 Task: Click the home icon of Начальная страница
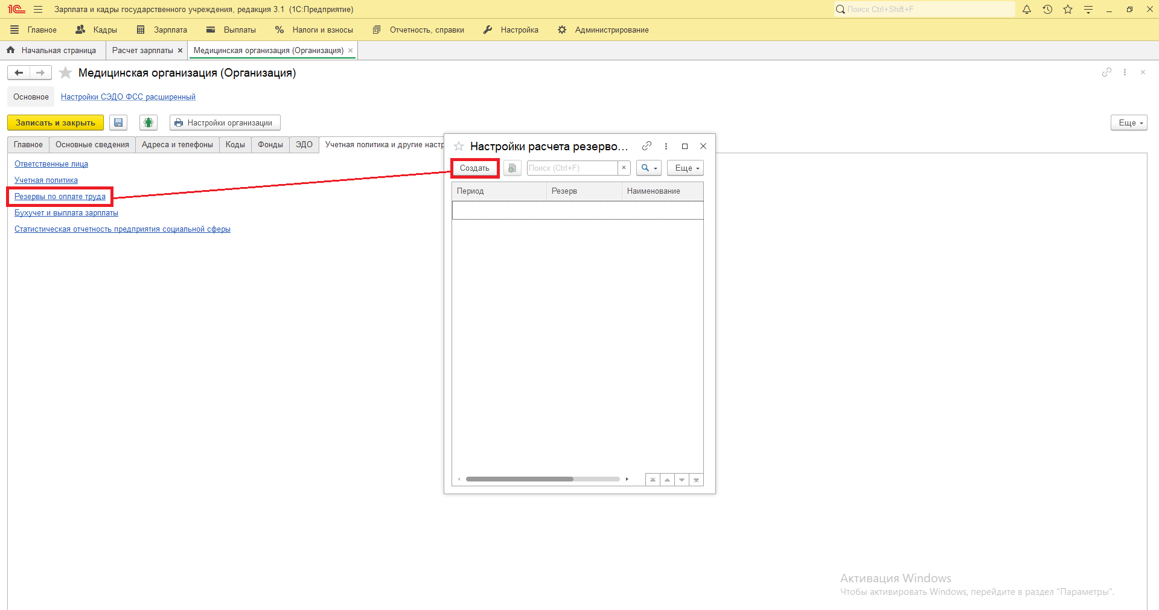(x=11, y=50)
